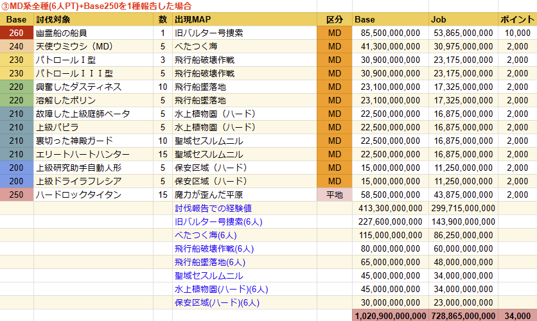The height and width of the screenshot is (321, 537).
Task: Open the 飛行船破壊作戦(6人) link
Action: click(x=214, y=249)
